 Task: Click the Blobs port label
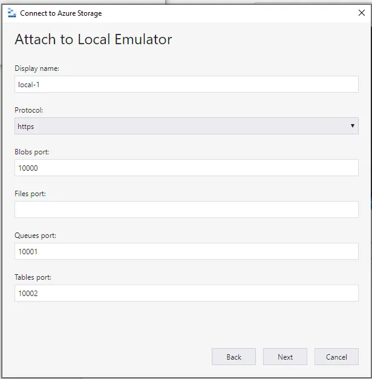[32, 152]
